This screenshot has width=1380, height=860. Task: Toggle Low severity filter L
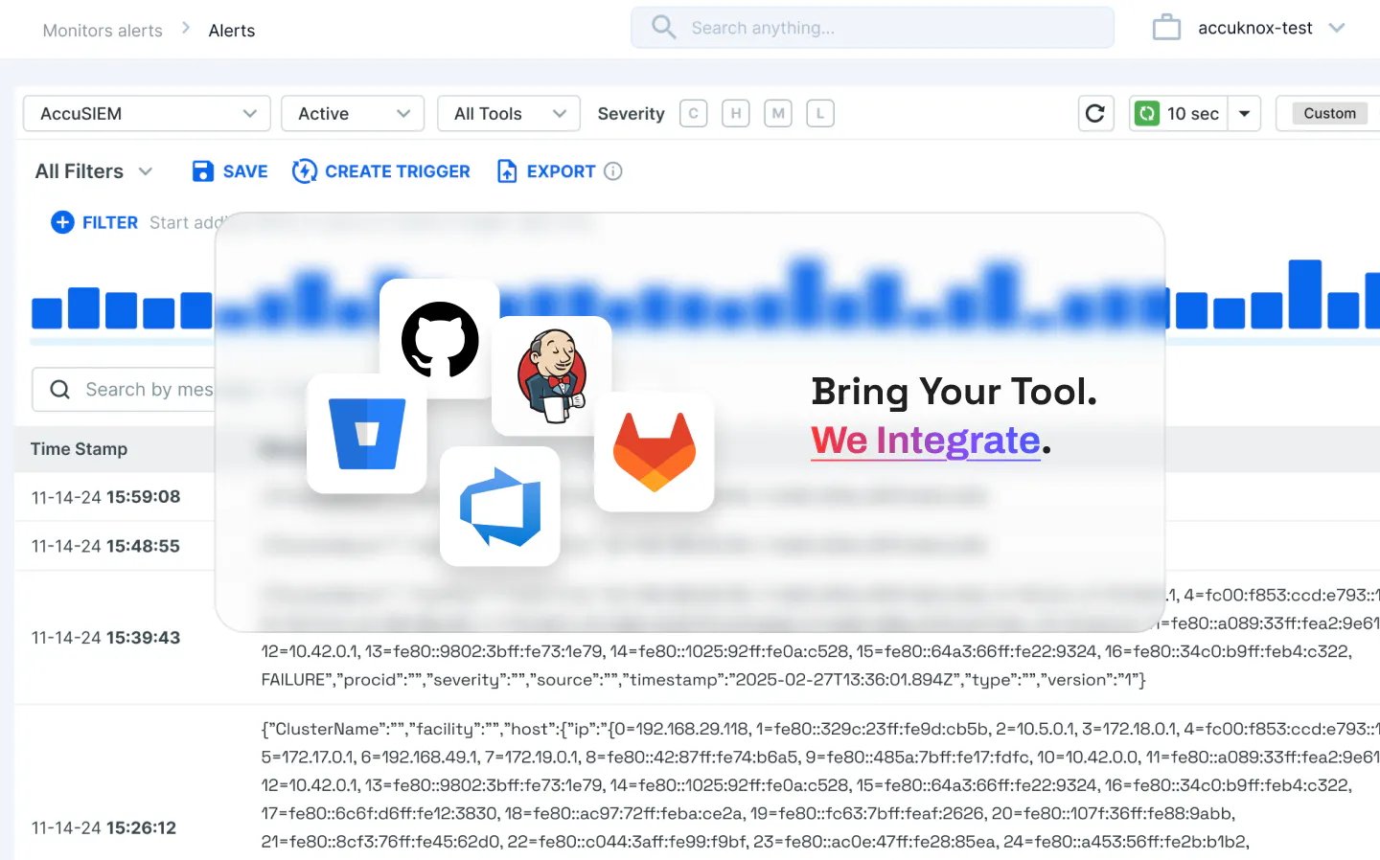click(819, 113)
